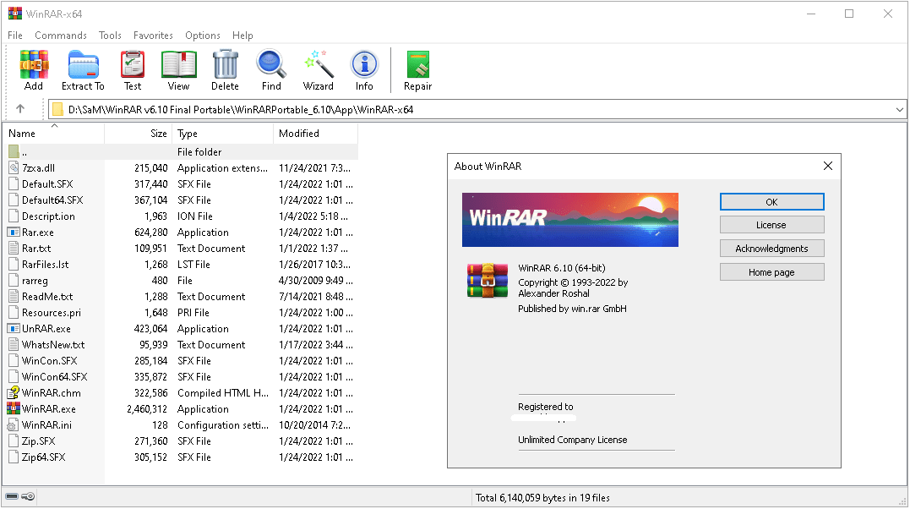Select the WinCon64.SFX file
910x509 pixels.
(55, 377)
